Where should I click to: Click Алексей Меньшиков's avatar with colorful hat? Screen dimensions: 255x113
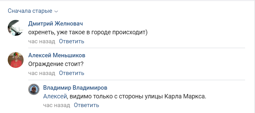pyautogui.click(x=16, y=60)
